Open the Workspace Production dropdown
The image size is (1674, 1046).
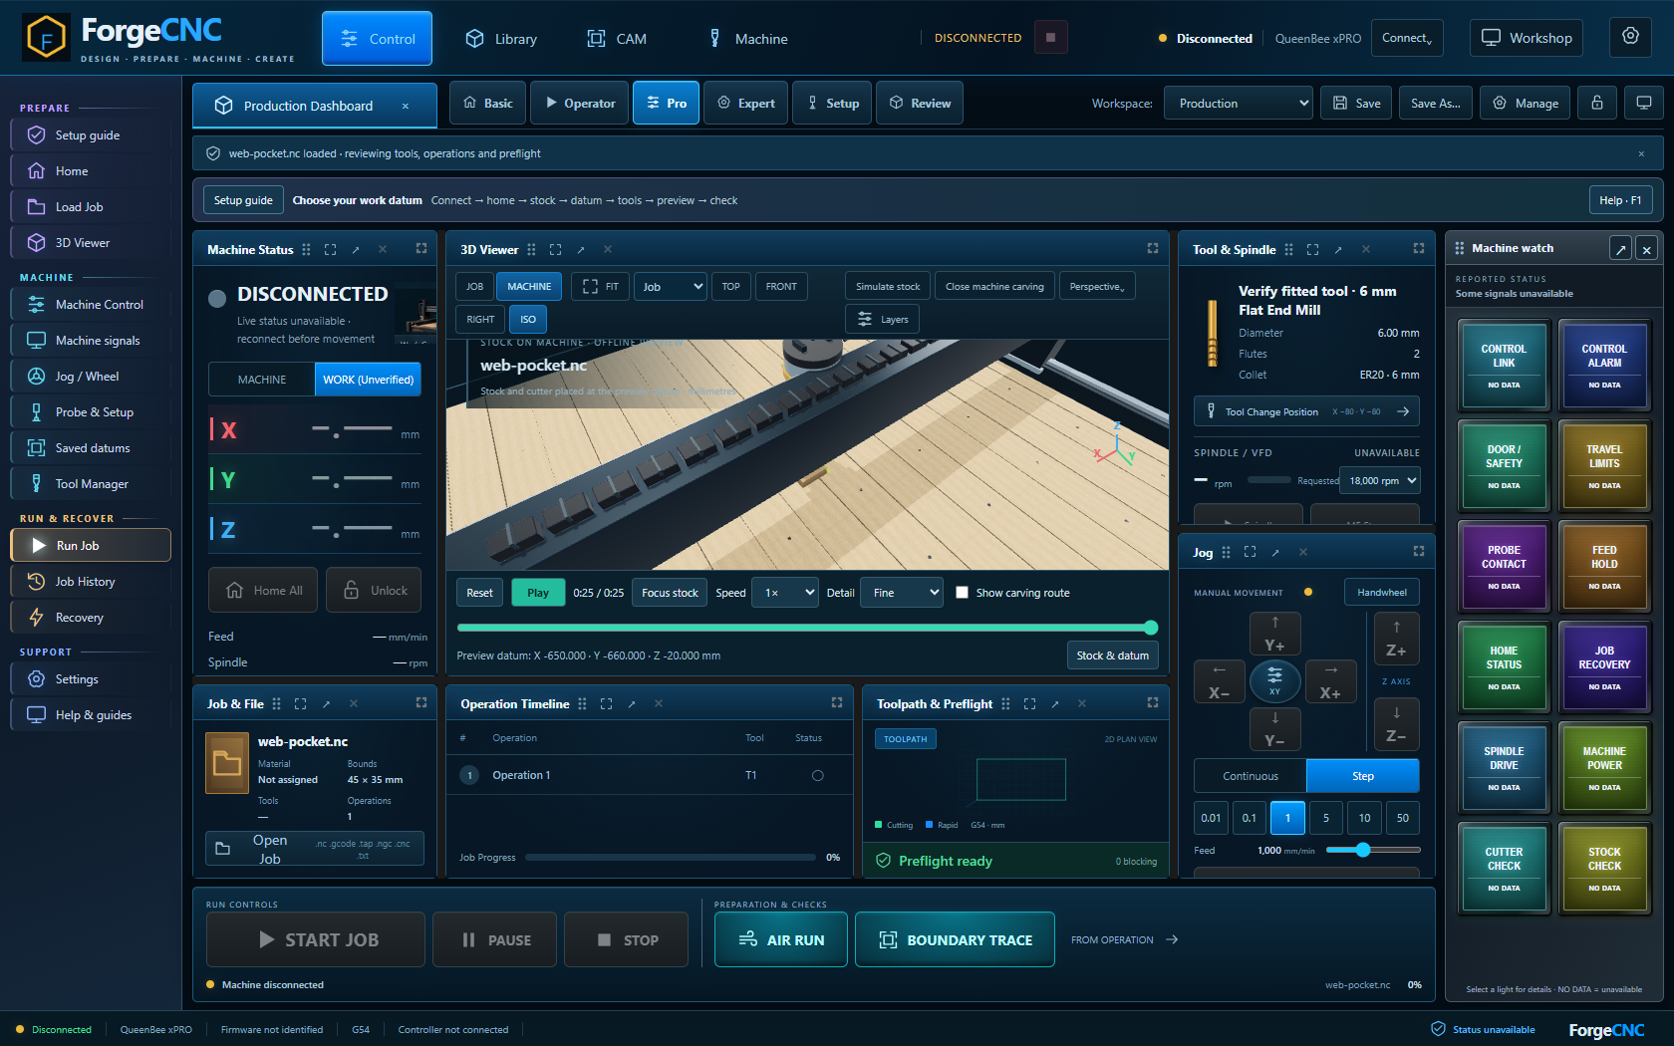[1239, 103]
